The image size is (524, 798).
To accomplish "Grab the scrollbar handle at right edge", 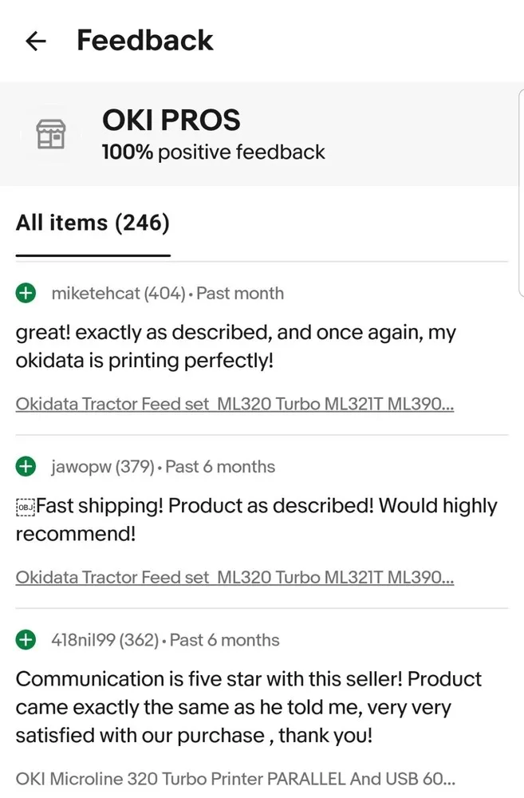I will point(521,192).
